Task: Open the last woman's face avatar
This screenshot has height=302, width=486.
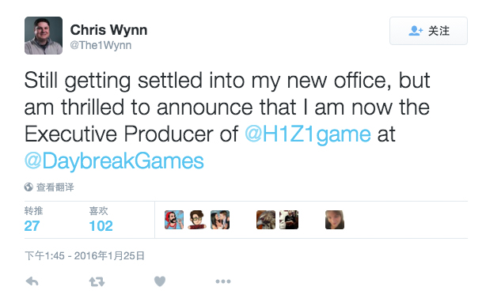Action: click(335, 220)
